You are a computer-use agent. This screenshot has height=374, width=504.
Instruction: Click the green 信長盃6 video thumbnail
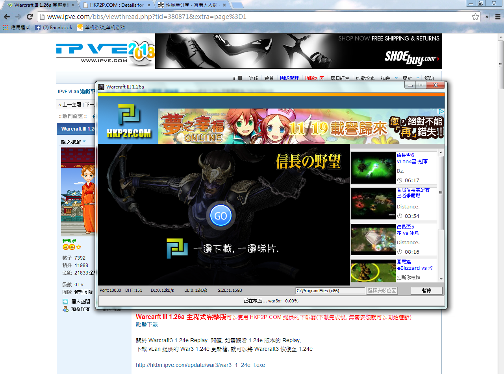(x=373, y=168)
